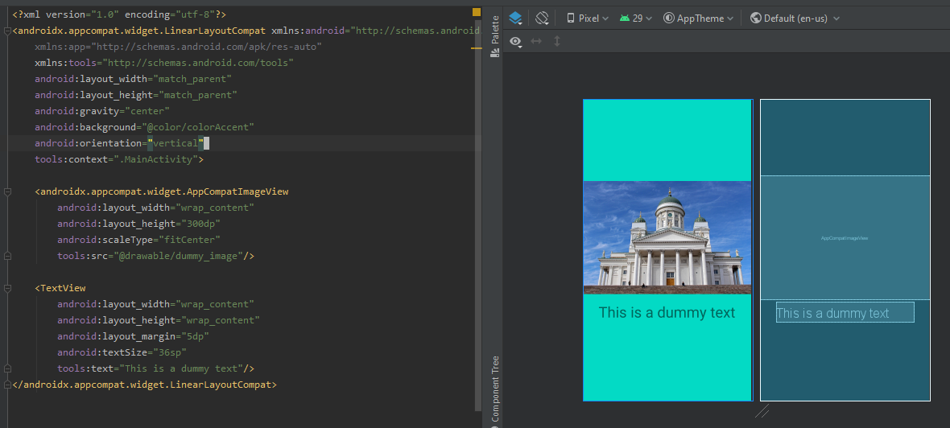Open the Component Tree side tab
Screen dimensions: 950x428
(x=495, y=388)
